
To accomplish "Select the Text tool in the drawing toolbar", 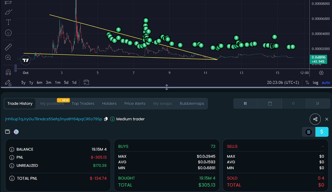I will (x=8, y=22).
